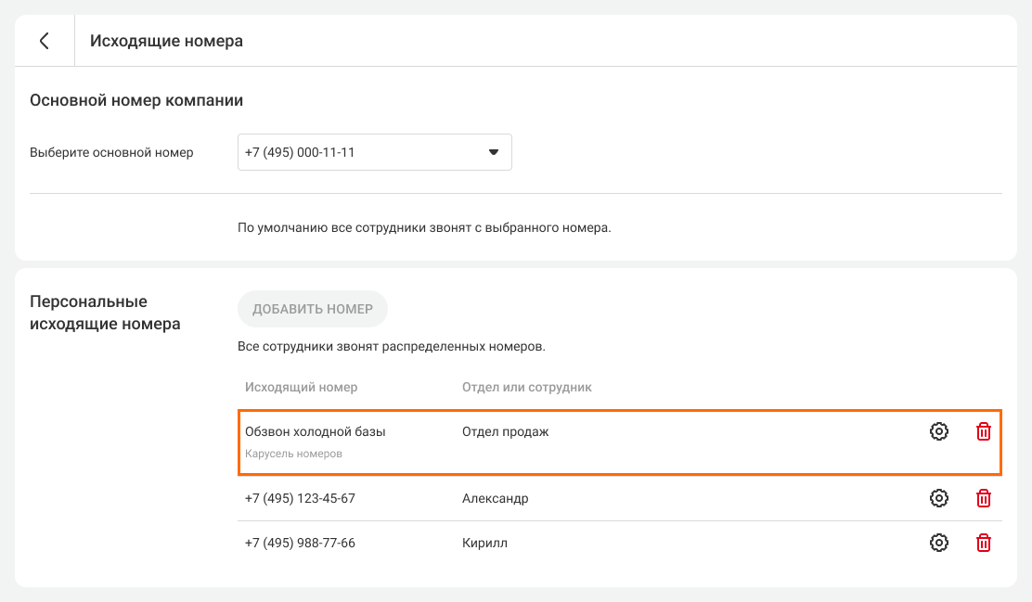Viewport: 1032px width, 602px height.
Task: Click the Исходящие номера page title
Action: click(x=166, y=41)
